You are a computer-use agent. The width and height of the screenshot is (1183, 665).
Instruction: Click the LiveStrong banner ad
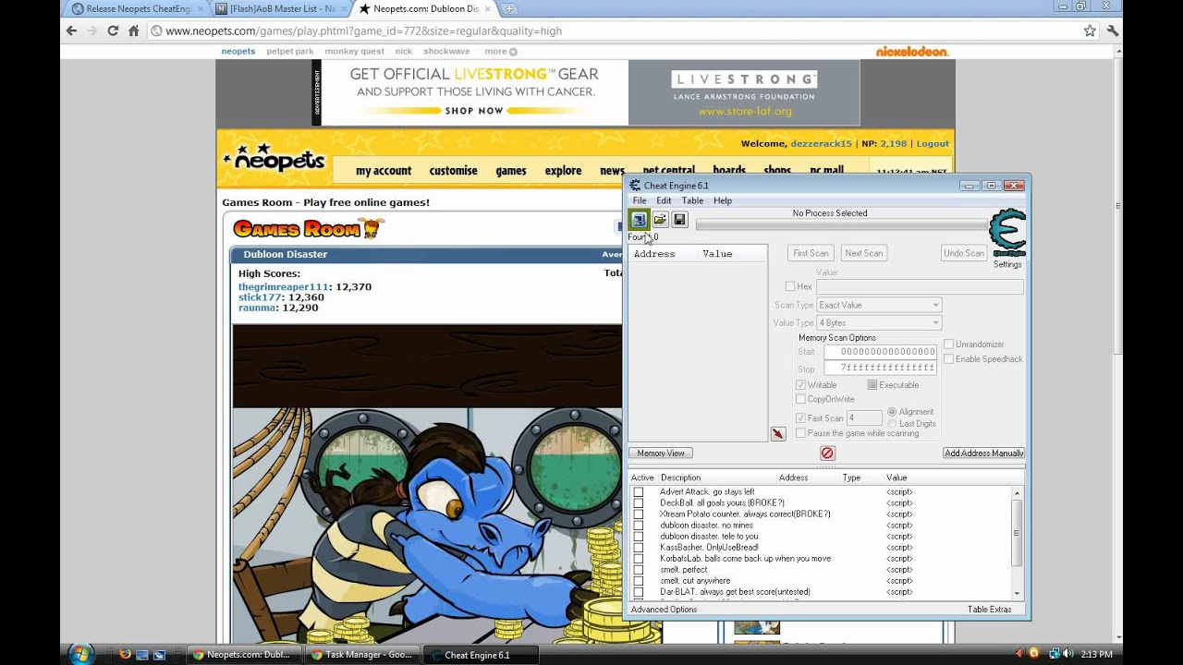click(x=590, y=92)
